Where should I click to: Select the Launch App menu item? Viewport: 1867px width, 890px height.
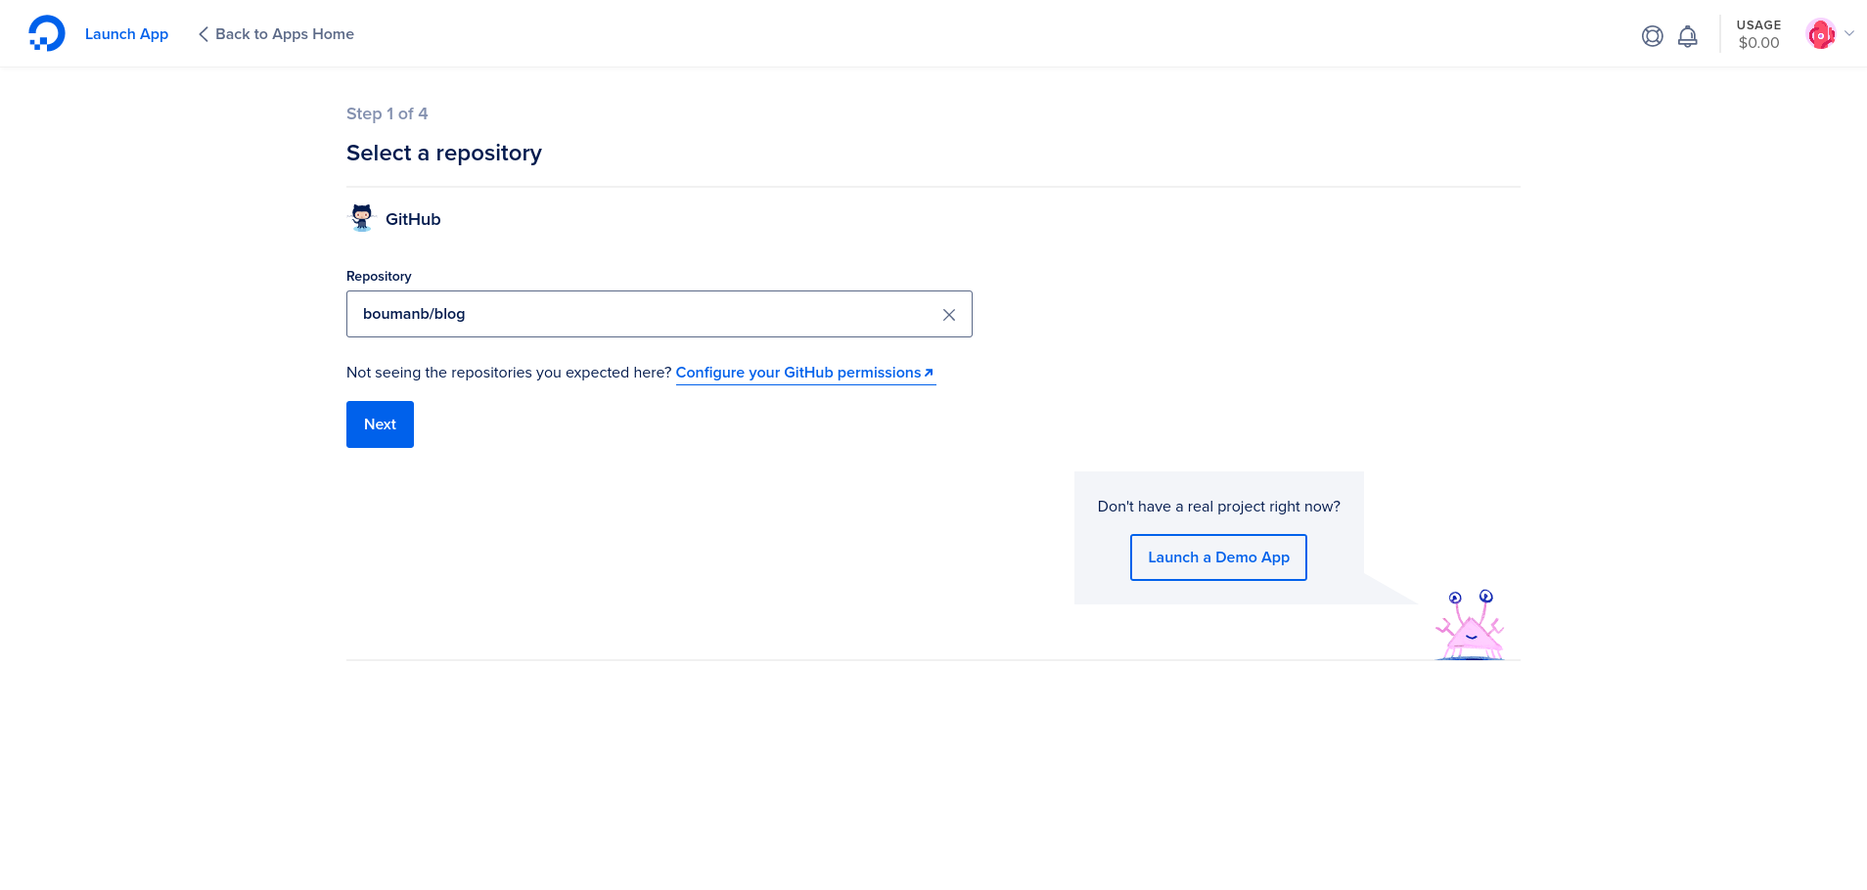(126, 33)
